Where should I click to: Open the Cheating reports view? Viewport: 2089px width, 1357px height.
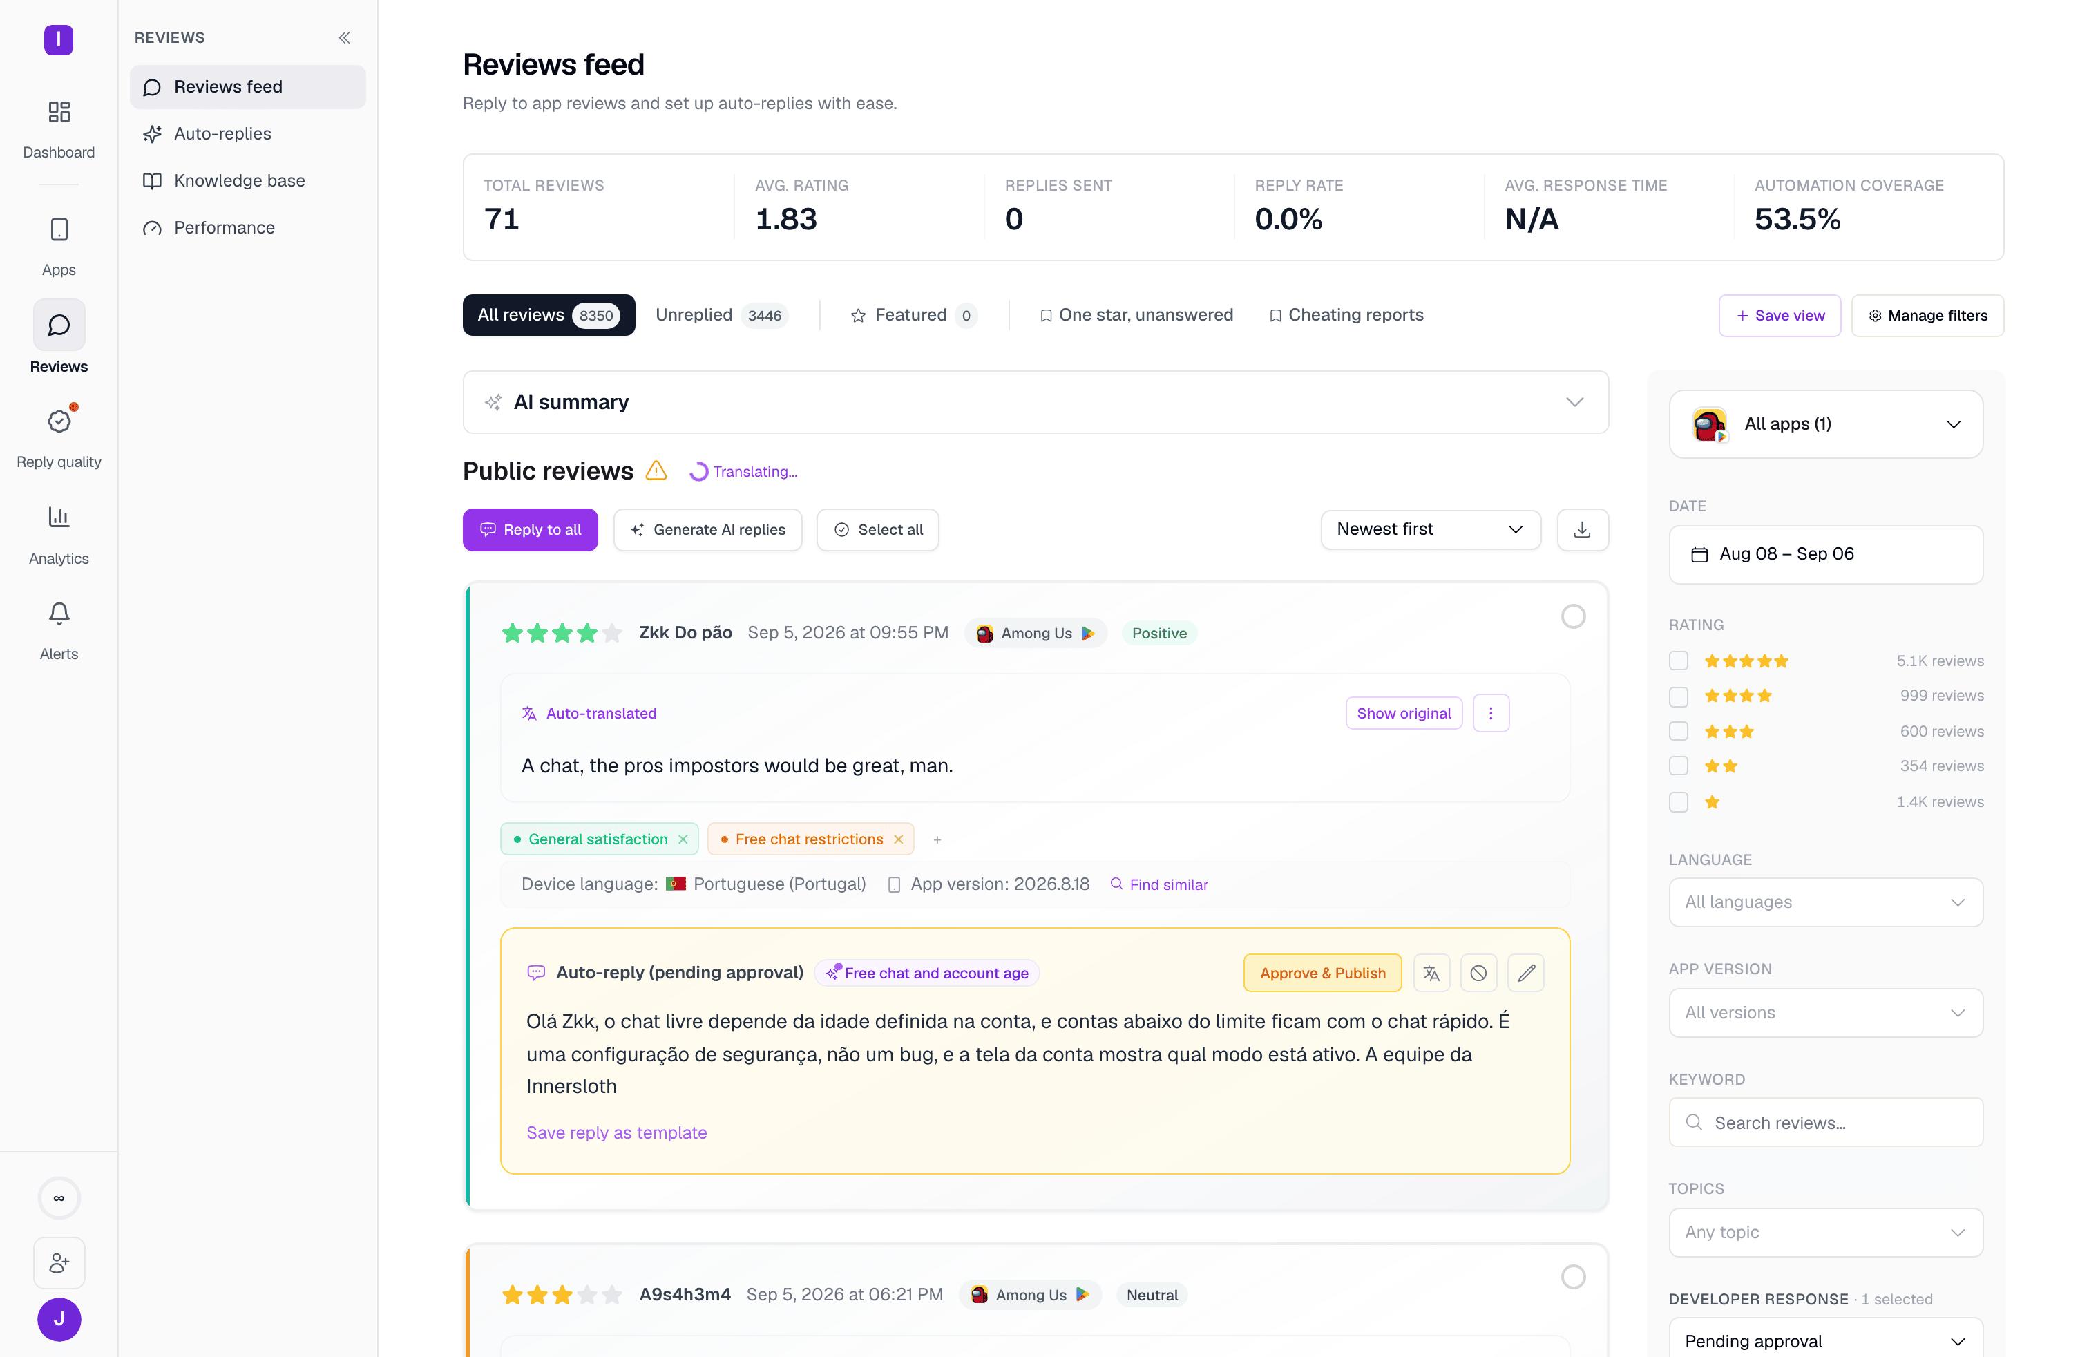click(1346, 315)
